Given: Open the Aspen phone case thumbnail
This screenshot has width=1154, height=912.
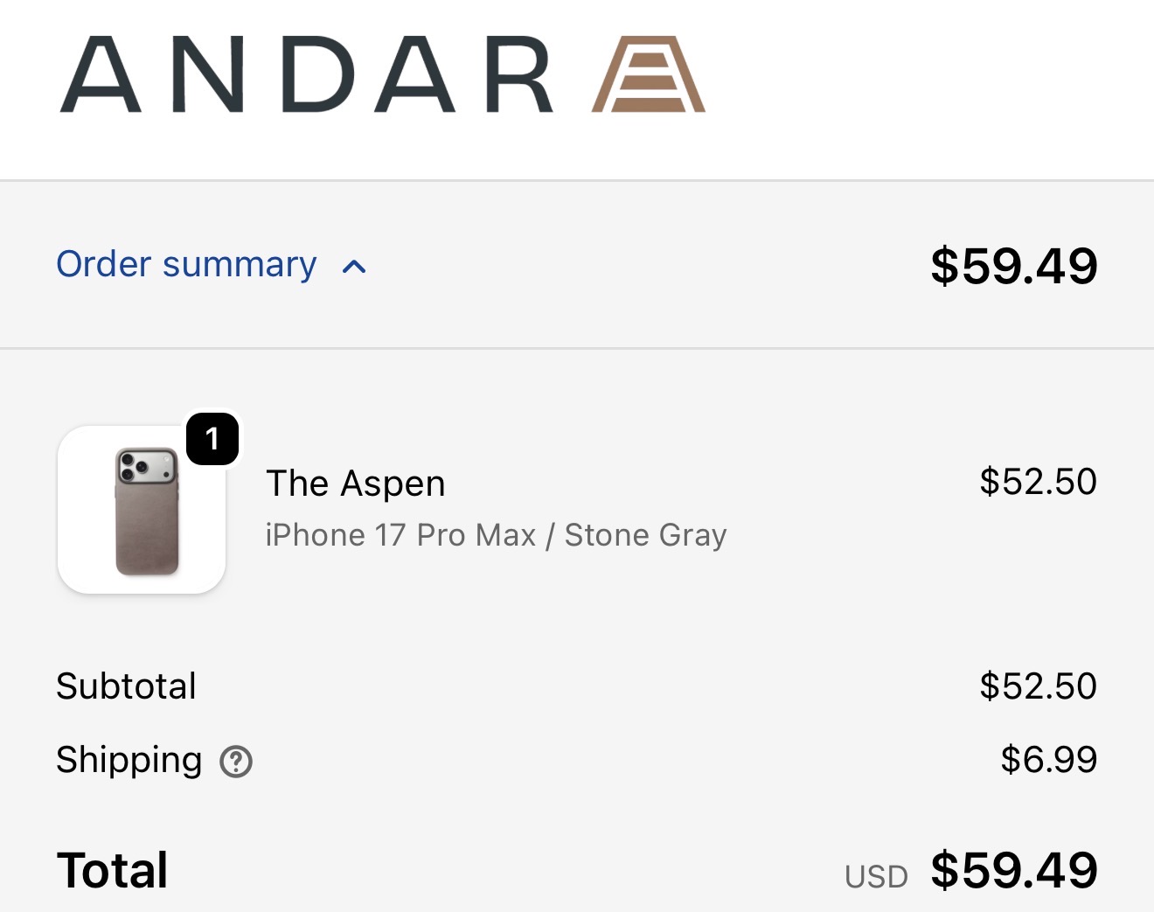Looking at the screenshot, I should pos(143,533).
